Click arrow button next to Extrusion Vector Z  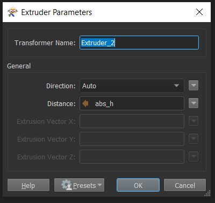pyautogui.click(x=193, y=157)
